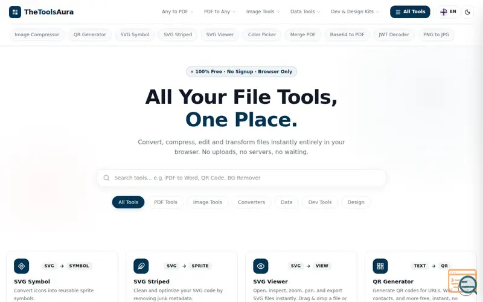Open the SVG Symbol card title
Viewport: 483px width, 302px height.
pos(32,281)
